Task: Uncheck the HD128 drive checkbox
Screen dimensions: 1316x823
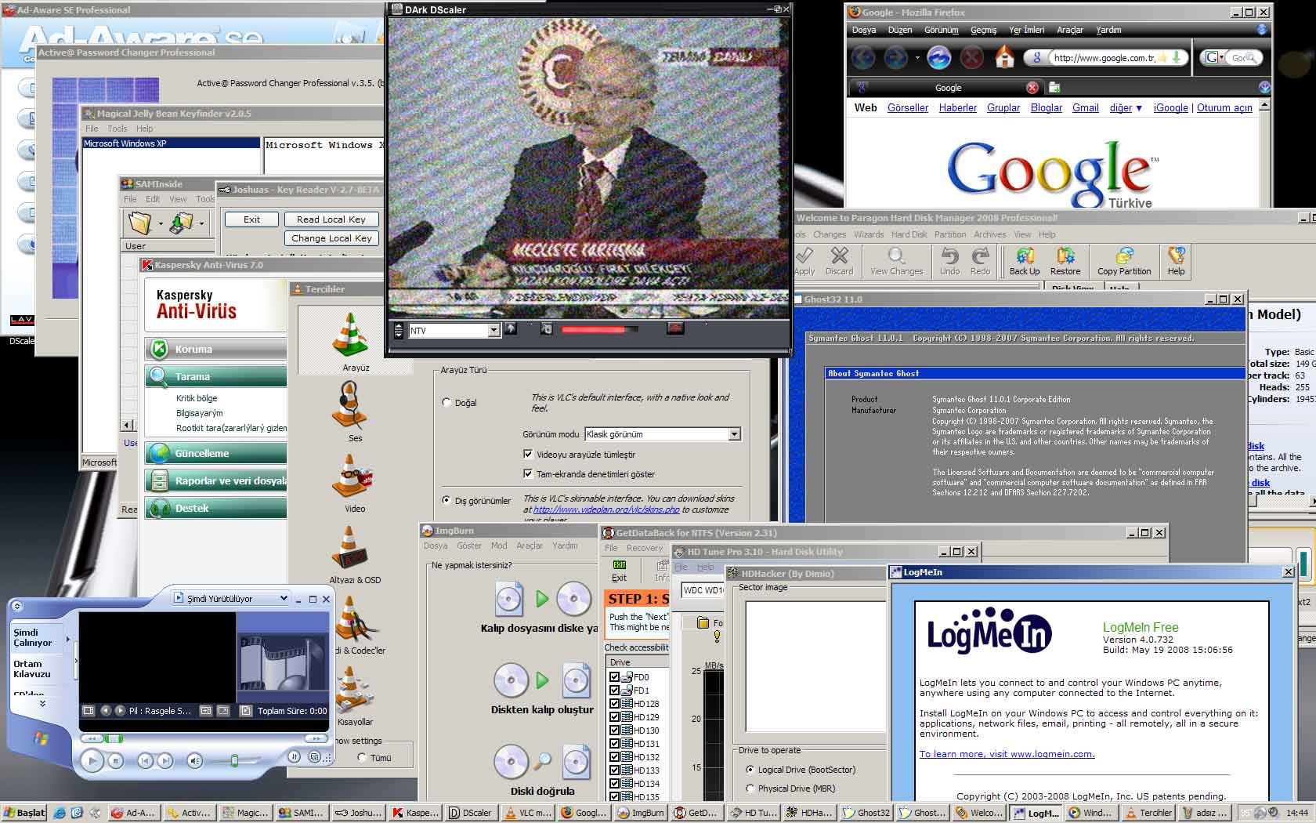Action: click(x=615, y=704)
